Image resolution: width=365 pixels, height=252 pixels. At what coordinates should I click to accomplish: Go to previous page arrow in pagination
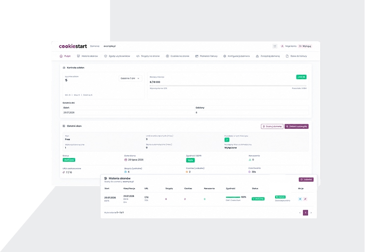[300, 213]
